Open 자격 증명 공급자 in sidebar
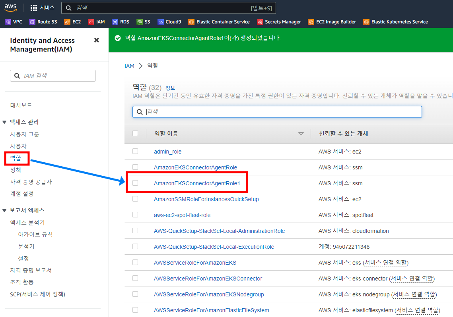This screenshot has height=317, width=453. tap(31, 182)
